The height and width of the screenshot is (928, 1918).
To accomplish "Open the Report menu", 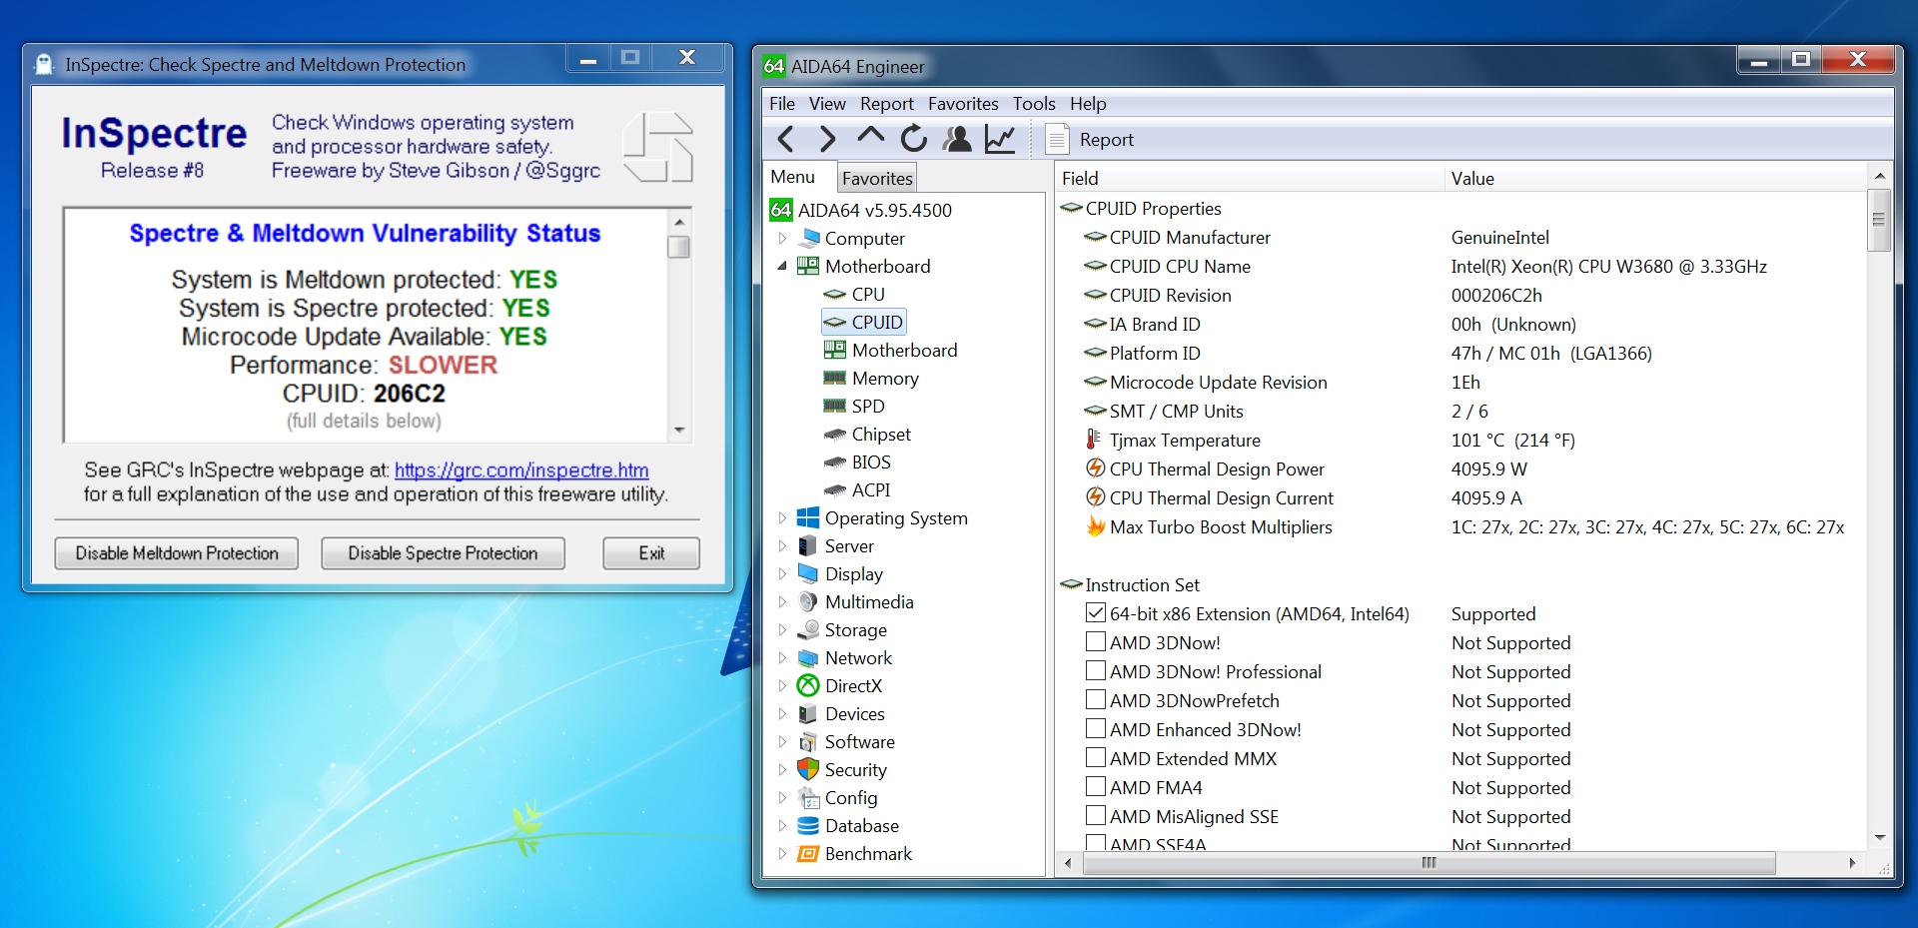I will pos(887,103).
